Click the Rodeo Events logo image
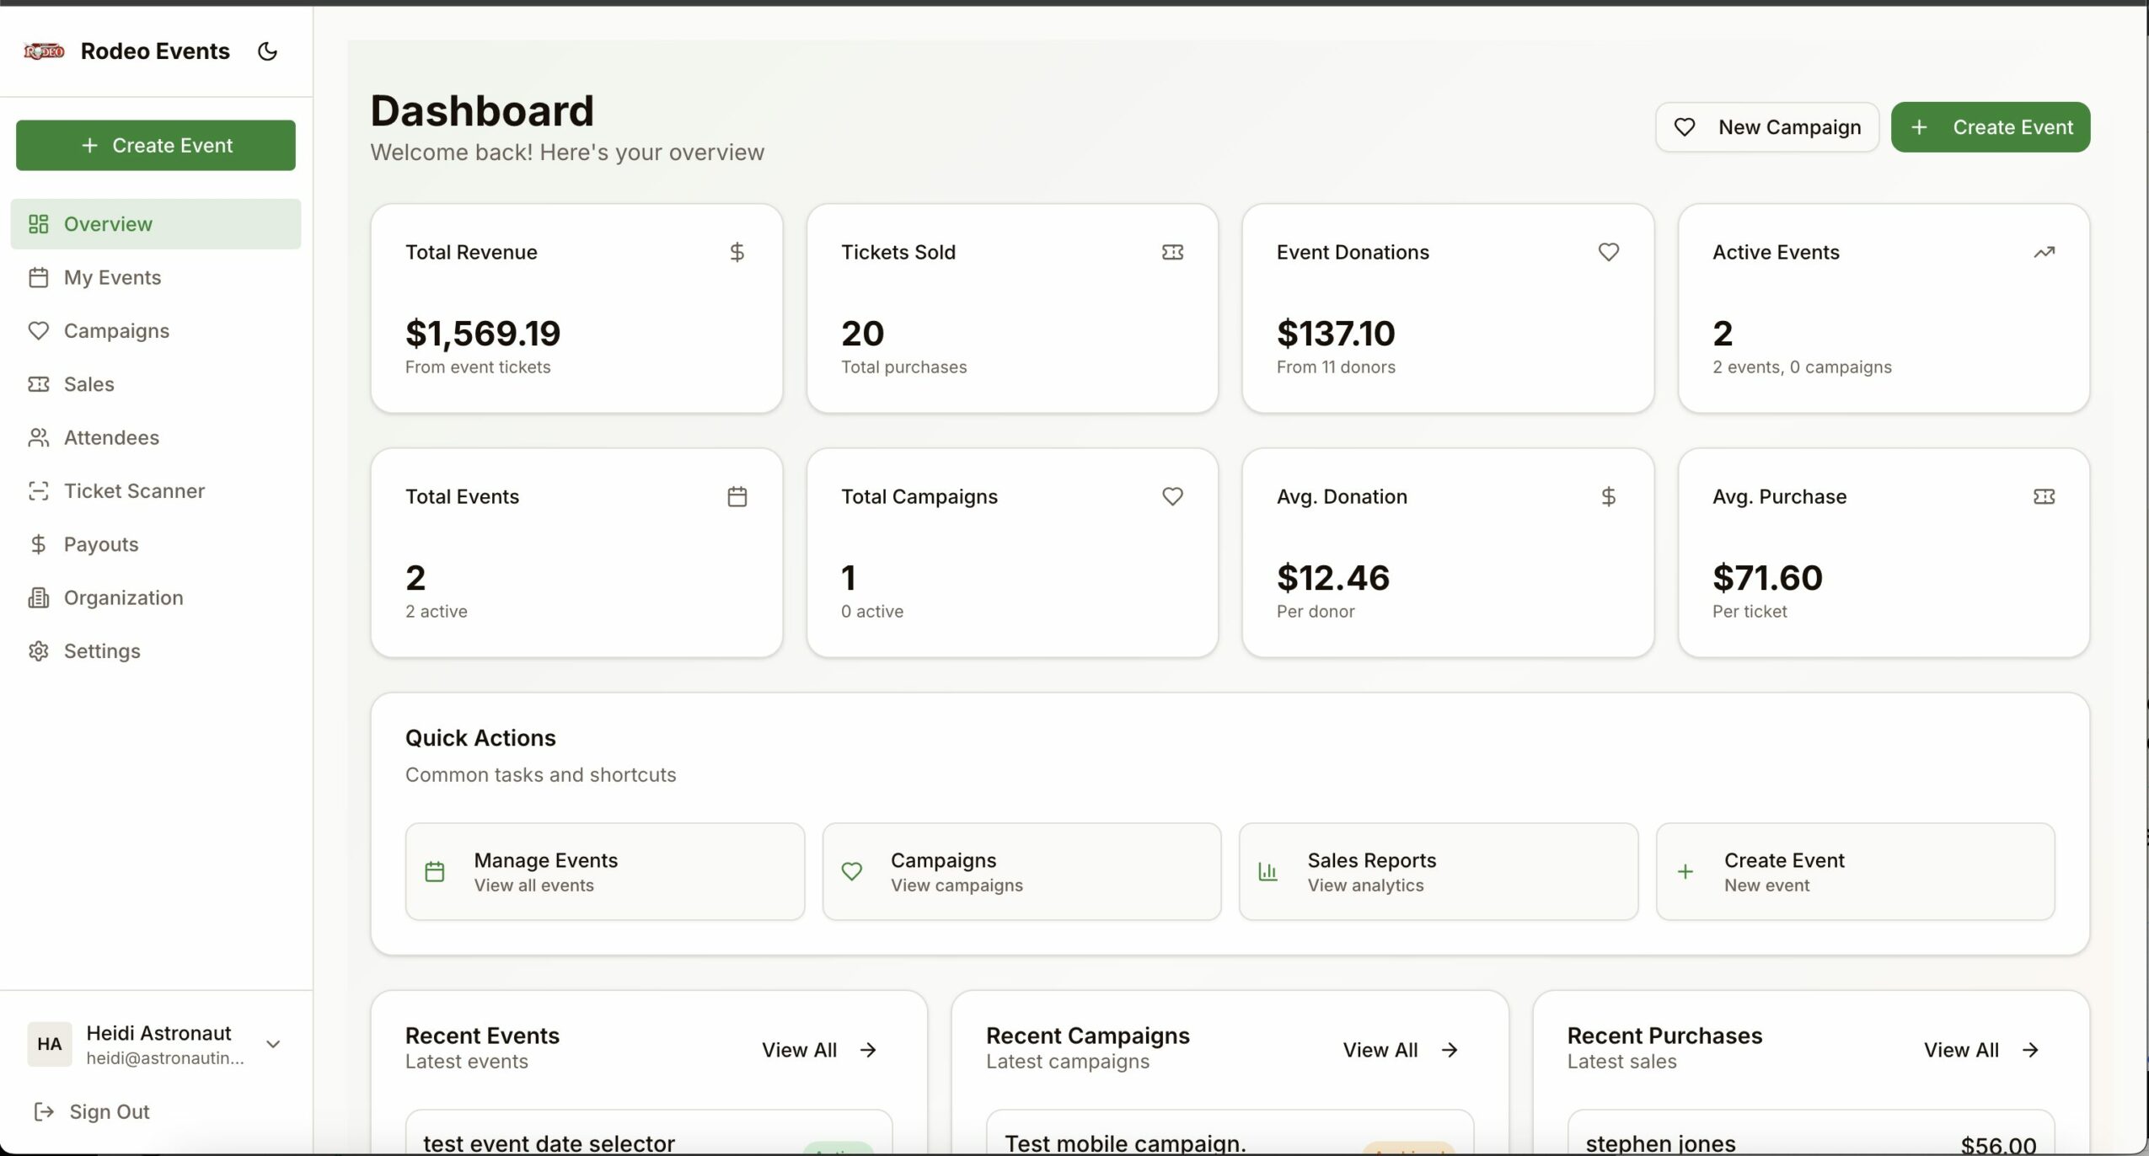 tap(44, 51)
